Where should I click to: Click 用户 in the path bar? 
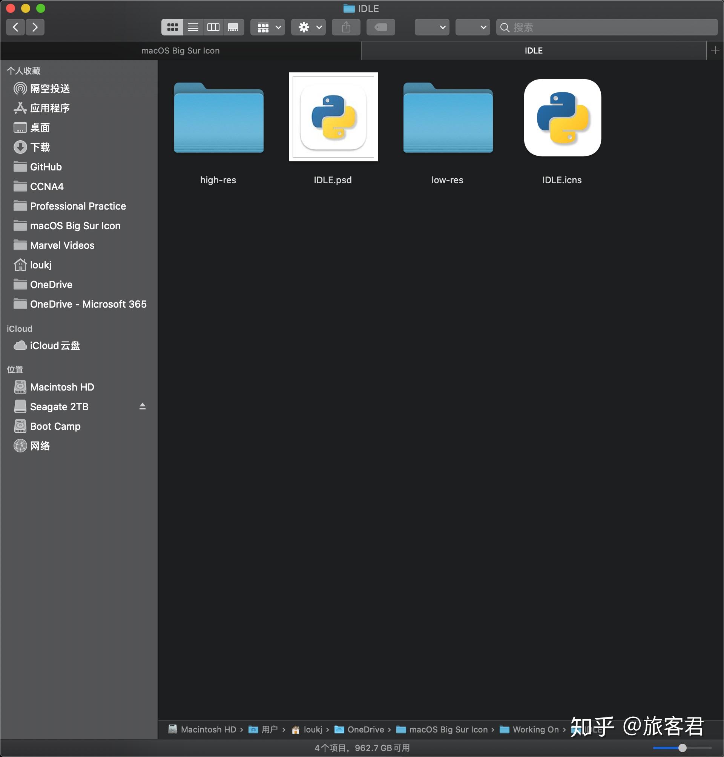click(263, 729)
